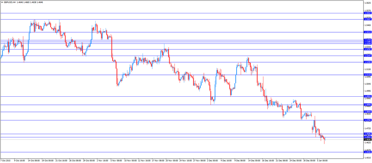
Task: Click the 9 Dec 08:00 time label
Action: point(240,160)
